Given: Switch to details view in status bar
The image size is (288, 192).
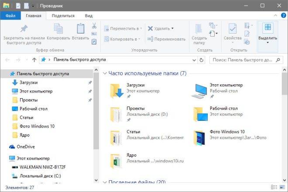Looking at the screenshot, I should point(273,187).
